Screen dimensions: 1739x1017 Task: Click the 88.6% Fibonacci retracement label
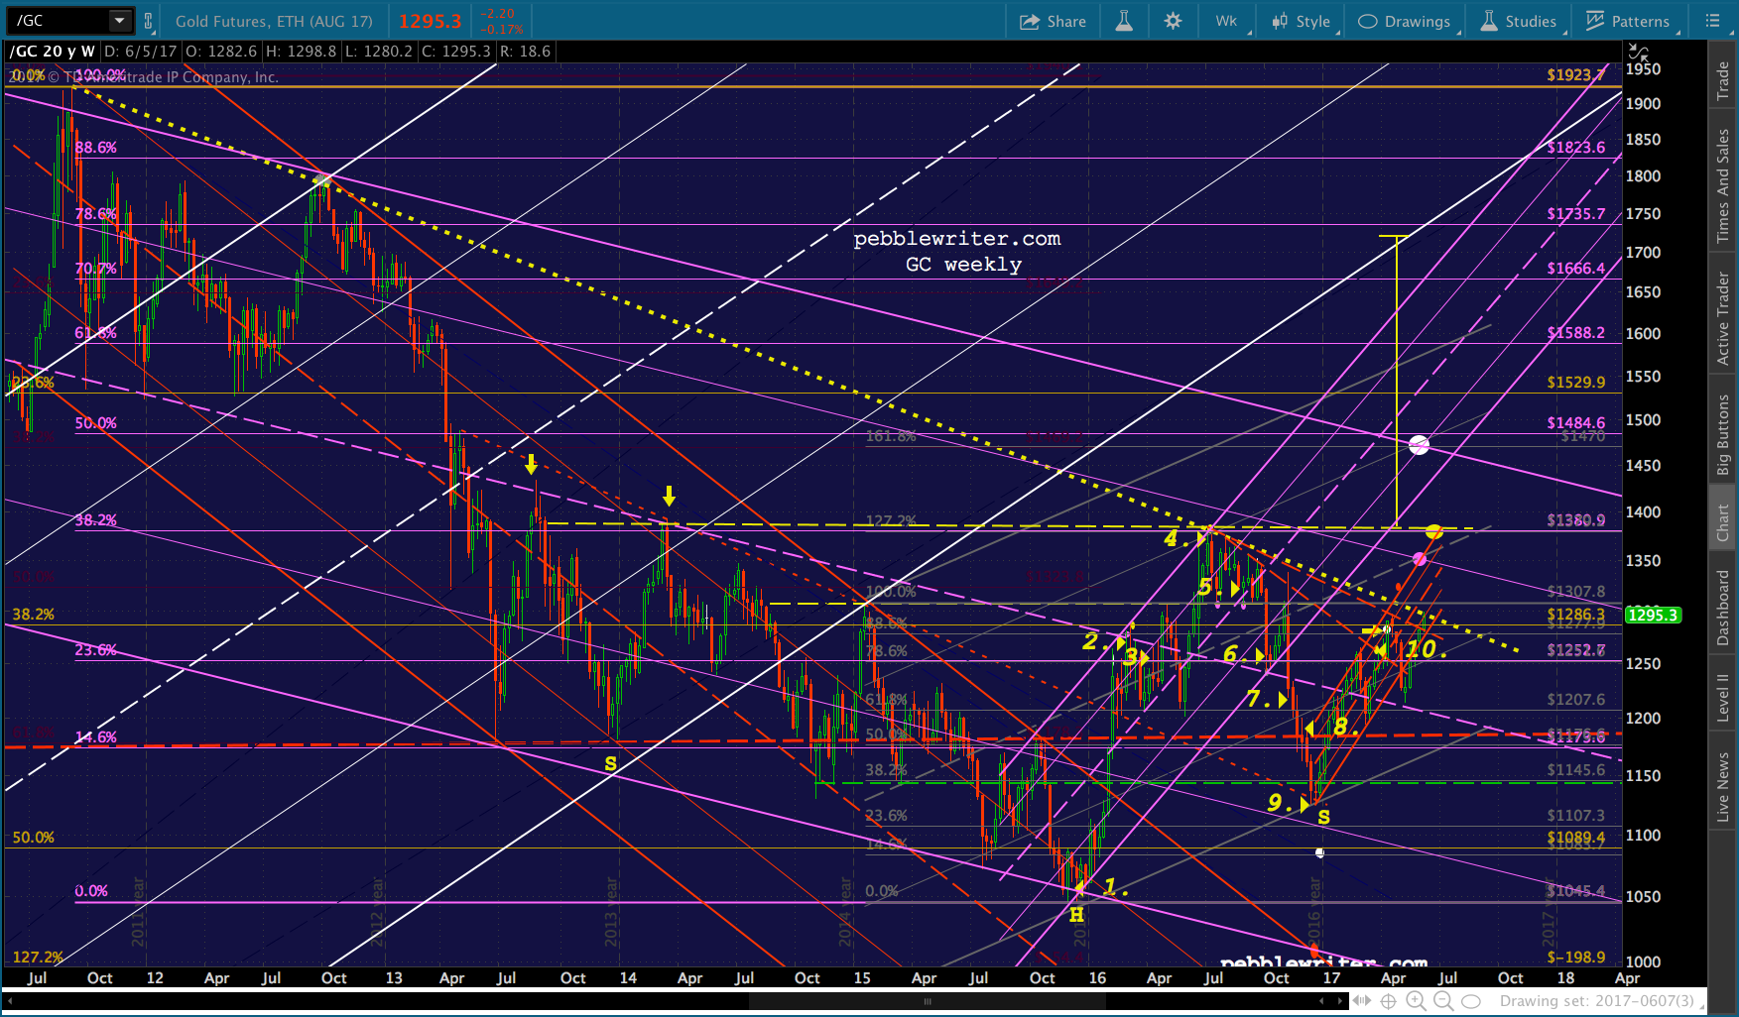tap(96, 148)
